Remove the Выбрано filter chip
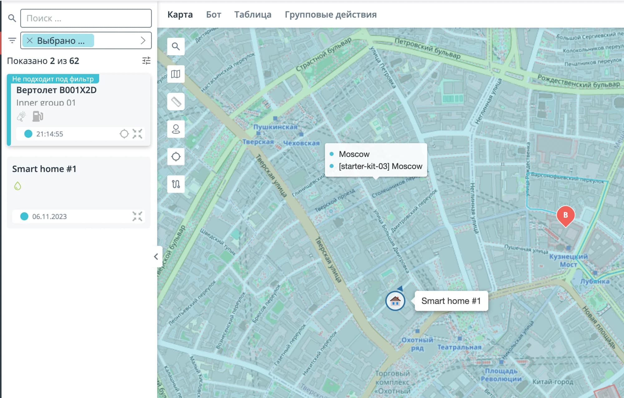Viewport: 624px width, 398px height. pos(30,41)
